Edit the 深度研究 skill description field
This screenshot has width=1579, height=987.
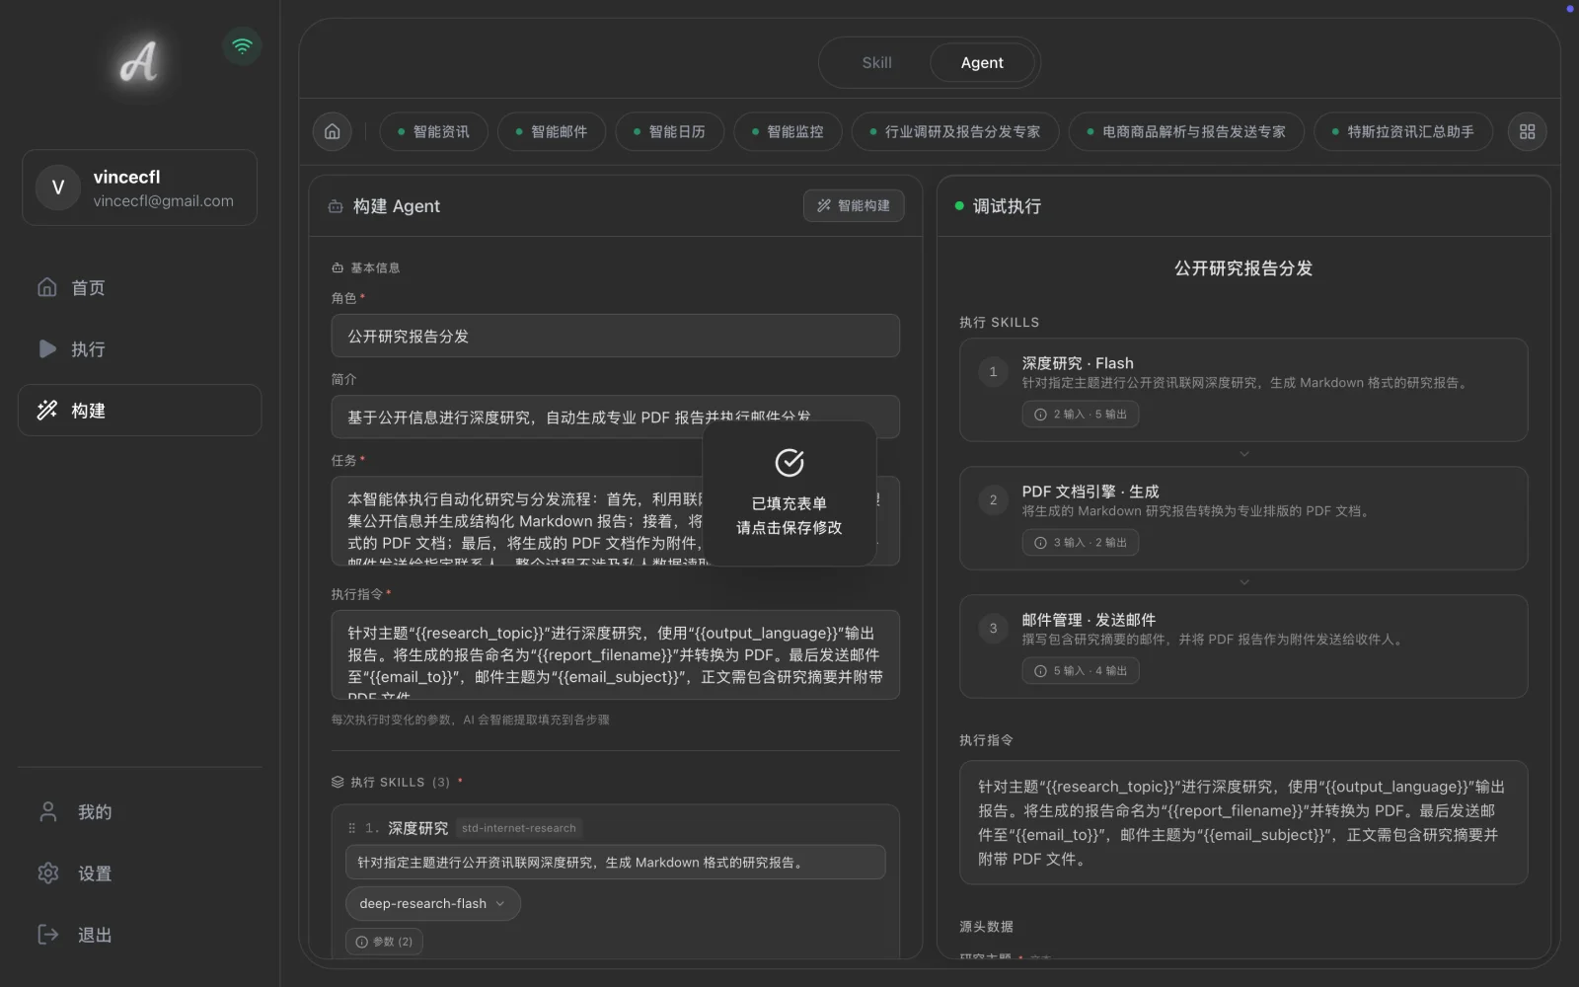pyautogui.click(x=615, y=863)
